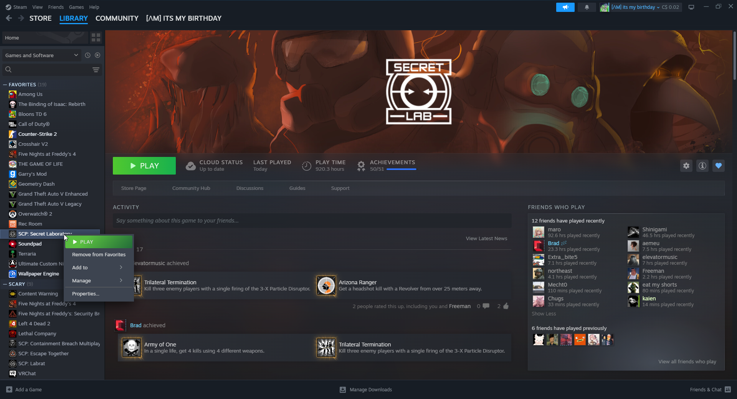View the Army of One achievement icon
Screen dimensions: 737x399
point(132,348)
